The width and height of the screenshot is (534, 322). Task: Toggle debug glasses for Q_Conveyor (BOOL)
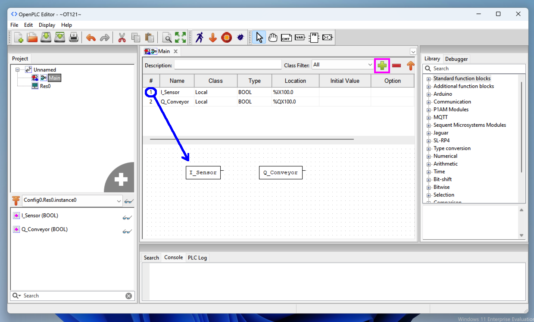[127, 231]
